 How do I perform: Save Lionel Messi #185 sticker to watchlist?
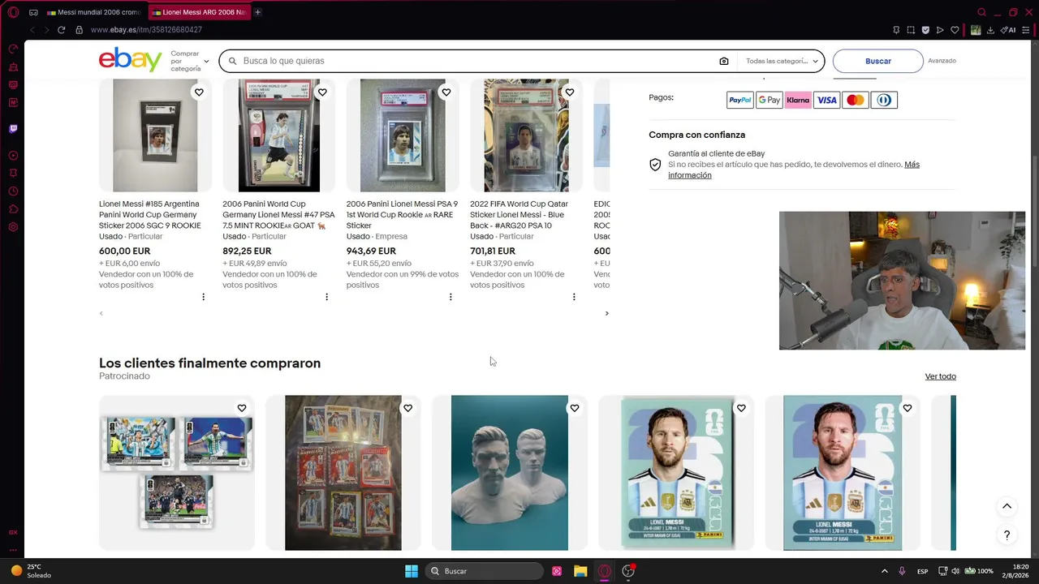199,92
